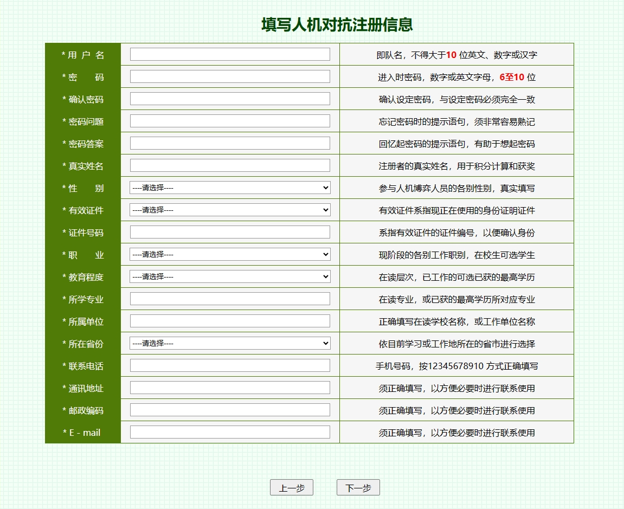Click the 联系电话 input field
The height and width of the screenshot is (509, 624).
[230, 365]
